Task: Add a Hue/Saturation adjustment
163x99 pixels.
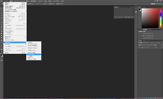Action: point(143,36)
